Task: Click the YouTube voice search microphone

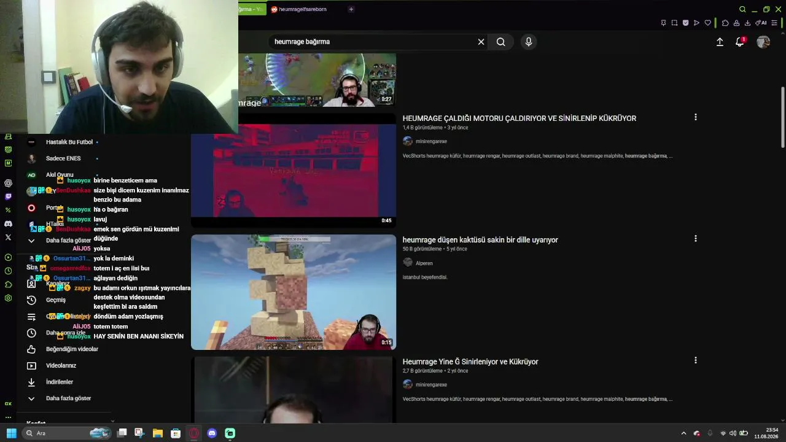Action: point(528,42)
